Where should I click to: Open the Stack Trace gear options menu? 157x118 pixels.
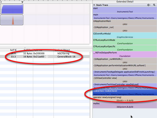(x=149, y=5)
